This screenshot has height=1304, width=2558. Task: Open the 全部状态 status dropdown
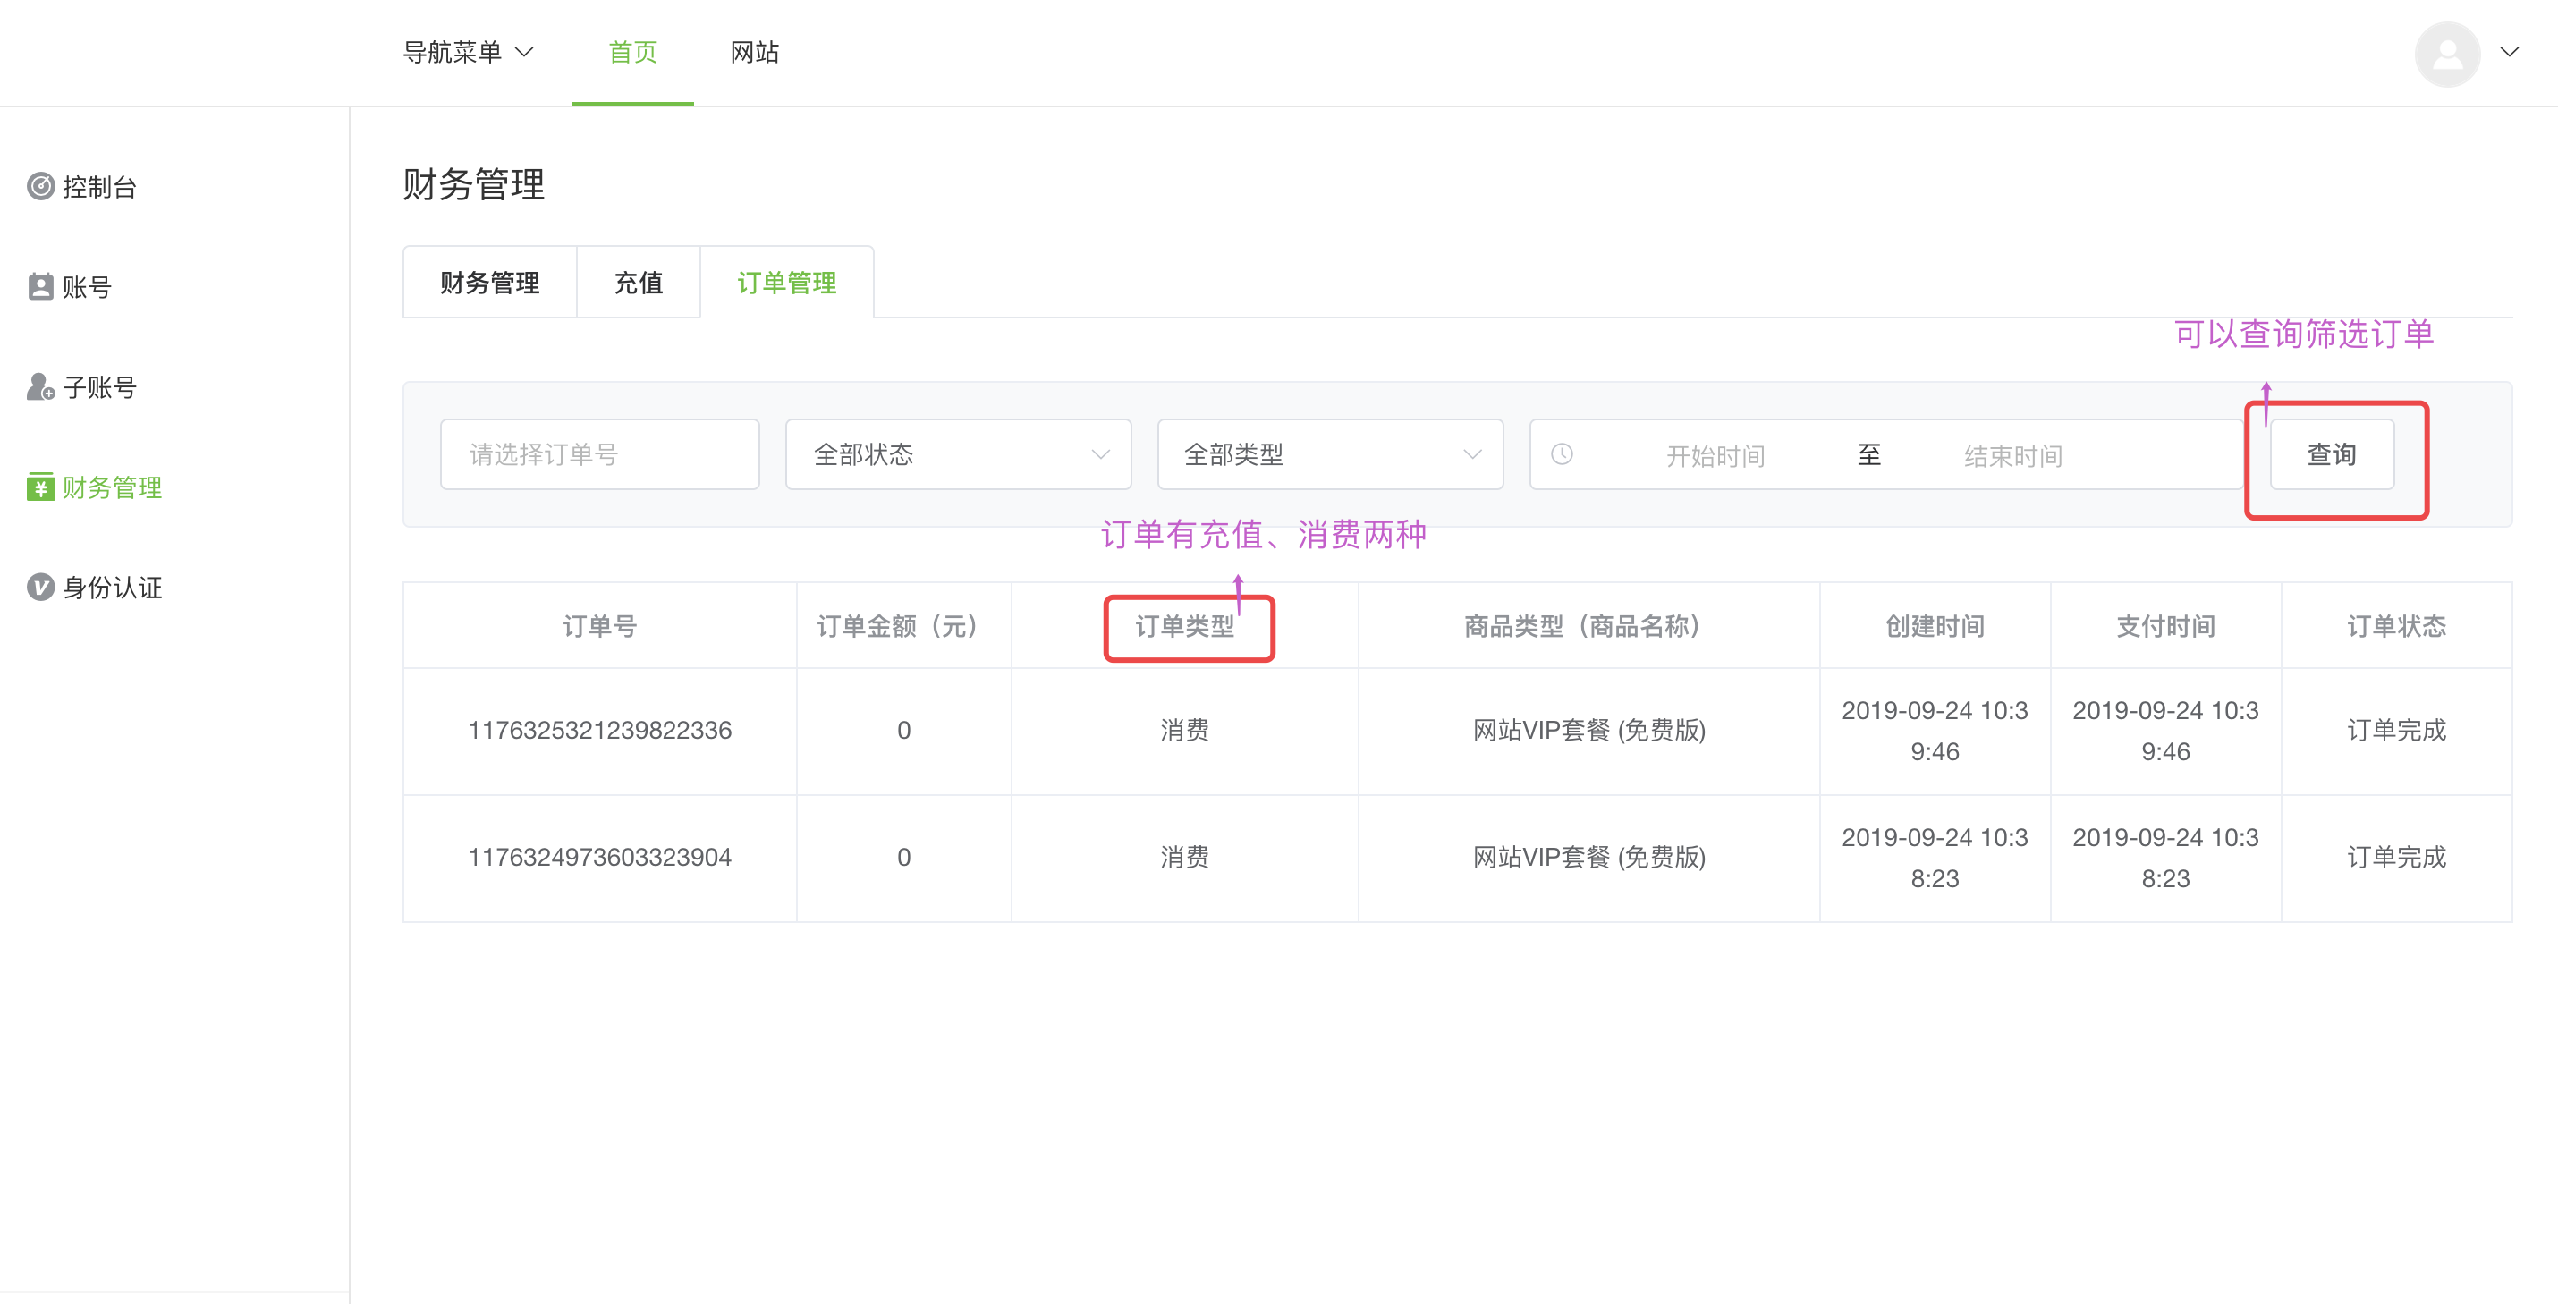click(x=958, y=455)
